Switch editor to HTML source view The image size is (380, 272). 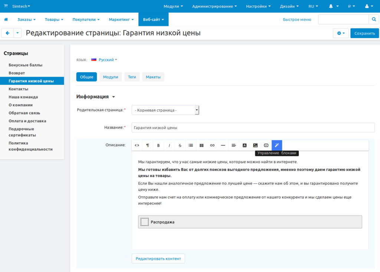pyautogui.click(x=137, y=145)
